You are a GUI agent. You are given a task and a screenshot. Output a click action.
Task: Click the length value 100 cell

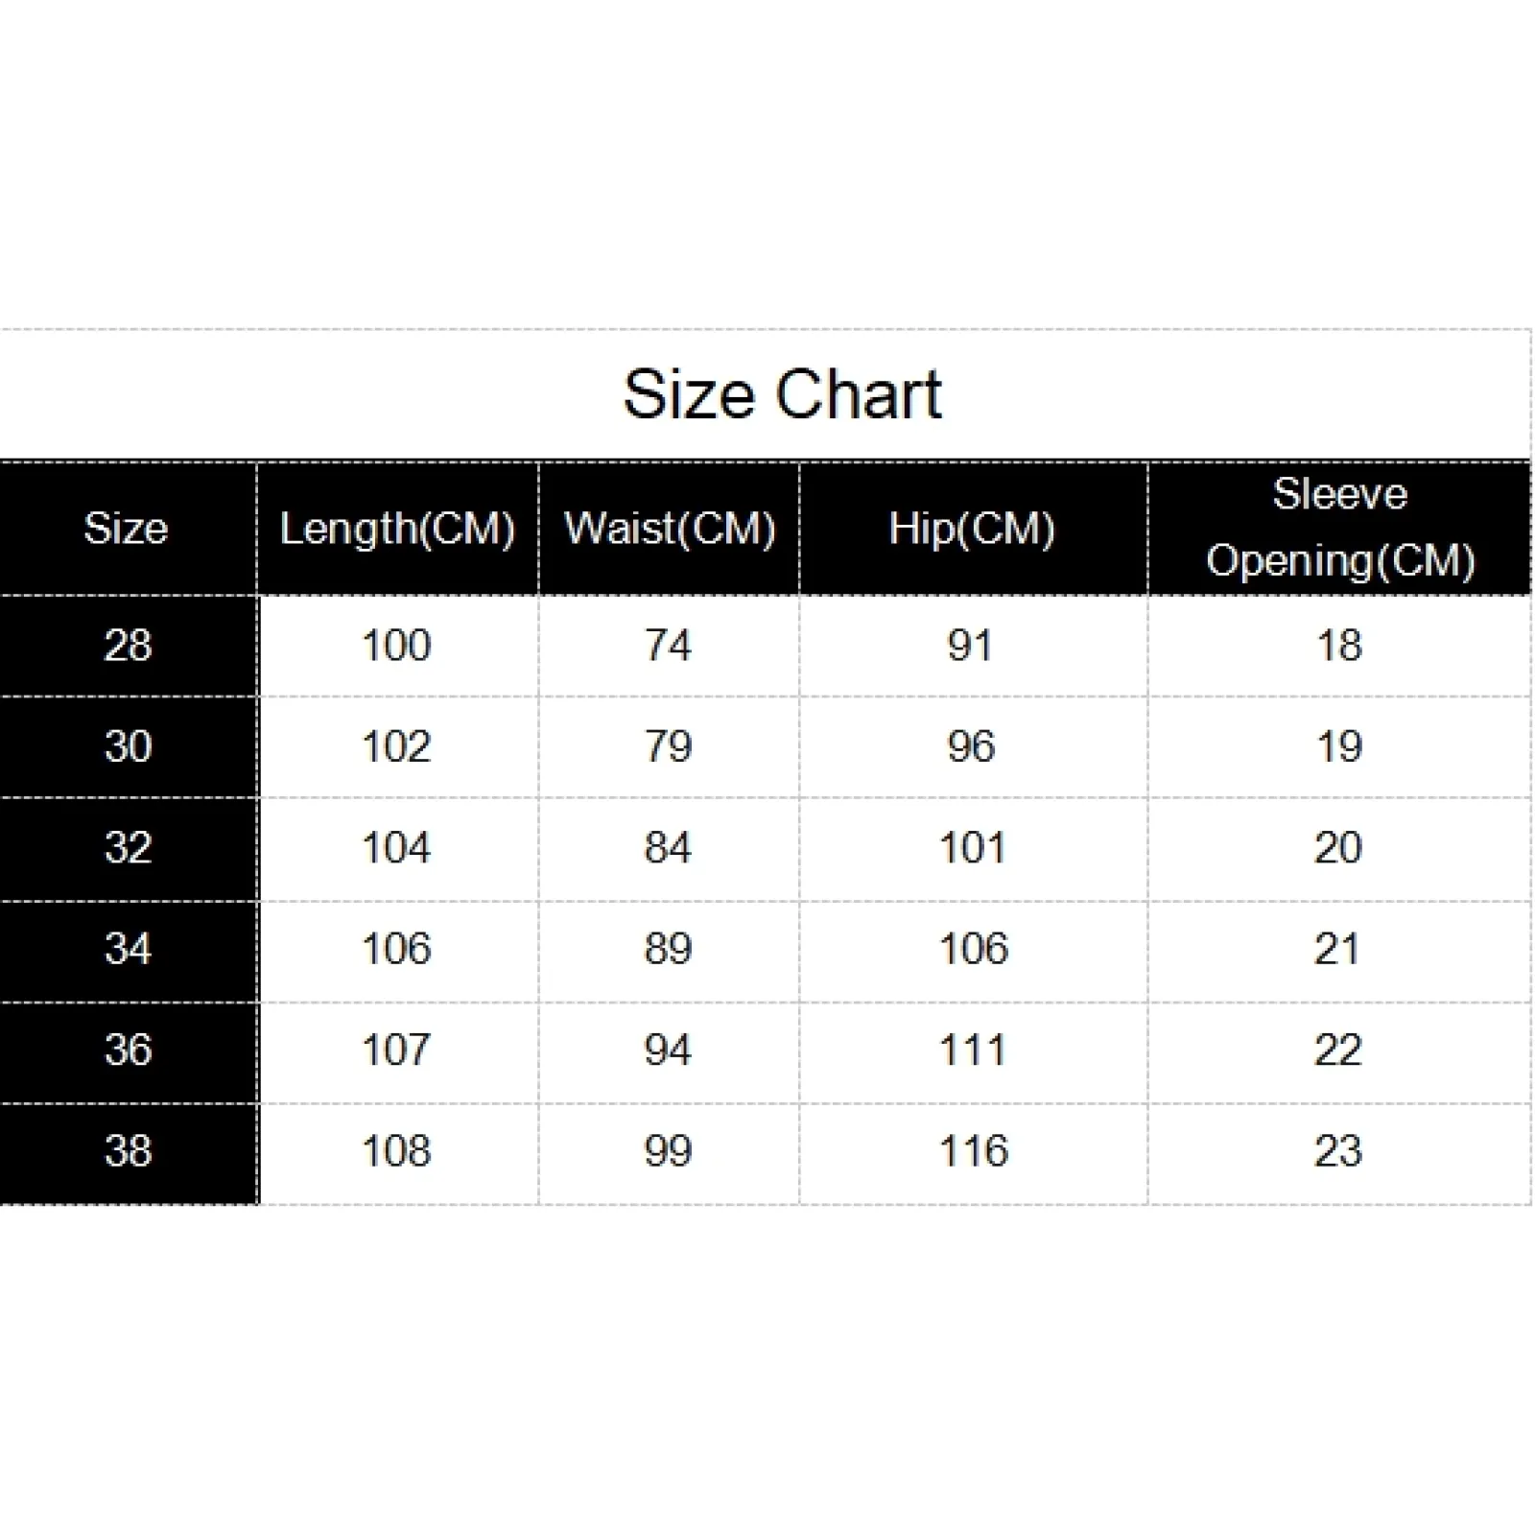point(396,646)
